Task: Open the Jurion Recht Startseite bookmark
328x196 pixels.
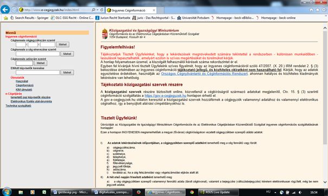Action: 113,18
